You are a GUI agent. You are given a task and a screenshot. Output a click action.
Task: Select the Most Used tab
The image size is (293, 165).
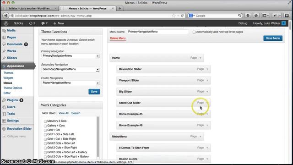pos(49,113)
